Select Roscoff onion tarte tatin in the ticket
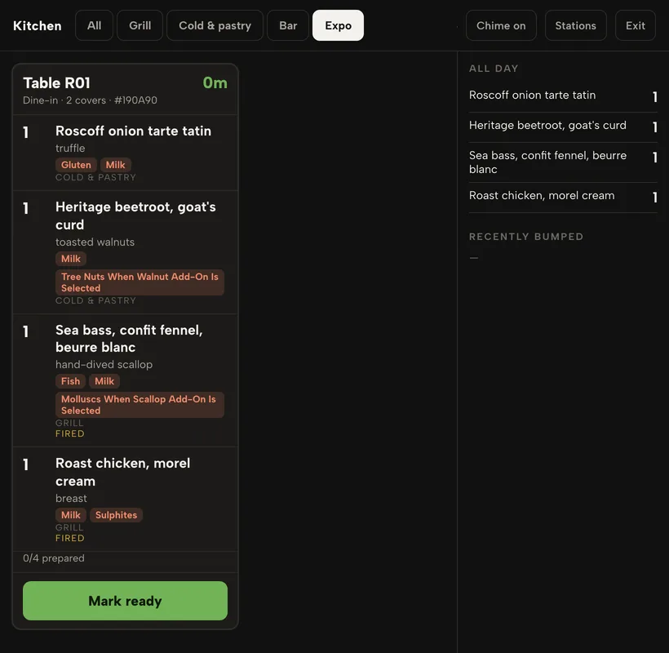Image resolution: width=669 pixels, height=653 pixels. [133, 131]
